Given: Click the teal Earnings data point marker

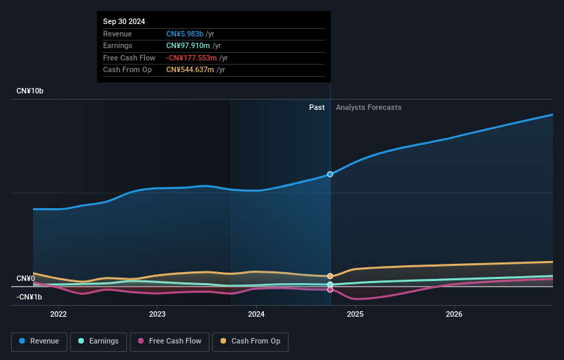Looking at the screenshot, I should tap(330, 284).
